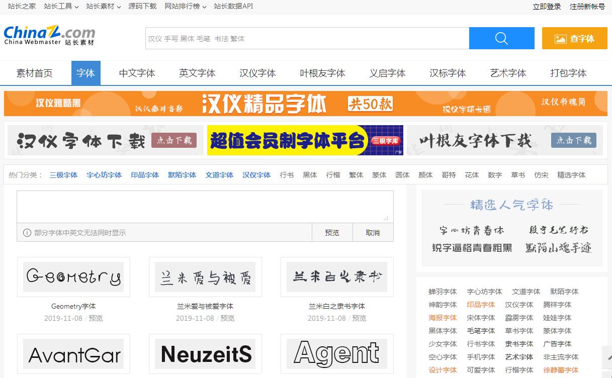Screen dimensions: 612x378
Task: Click the 取消 cancel button
Action: click(x=373, y=233)
